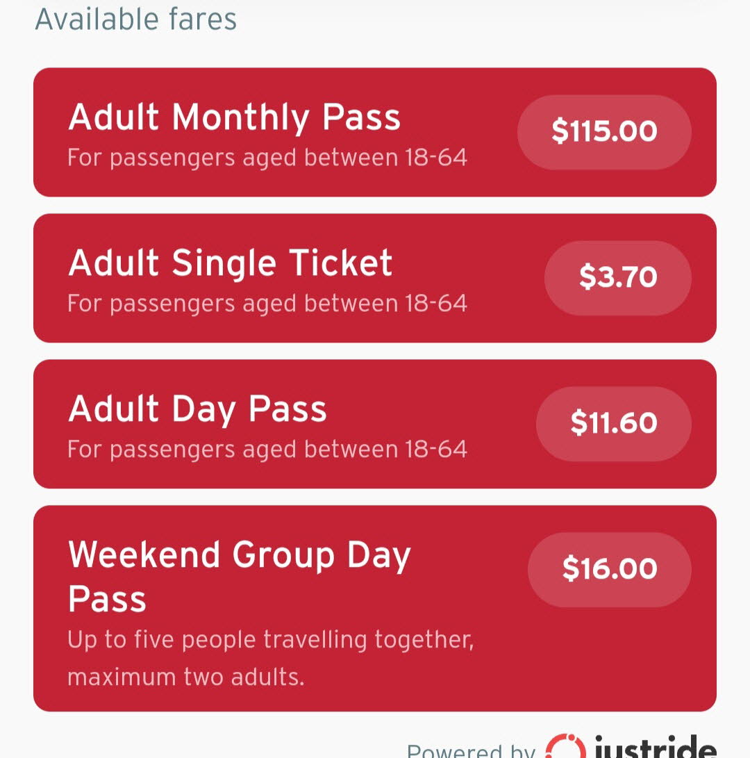
Task: Click the Powered by text
Action: coord(471,751)
